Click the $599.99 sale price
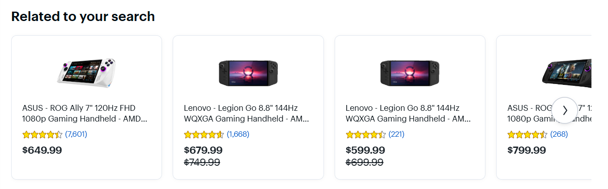This screenshot has height=189, width=608. point(365,150)
